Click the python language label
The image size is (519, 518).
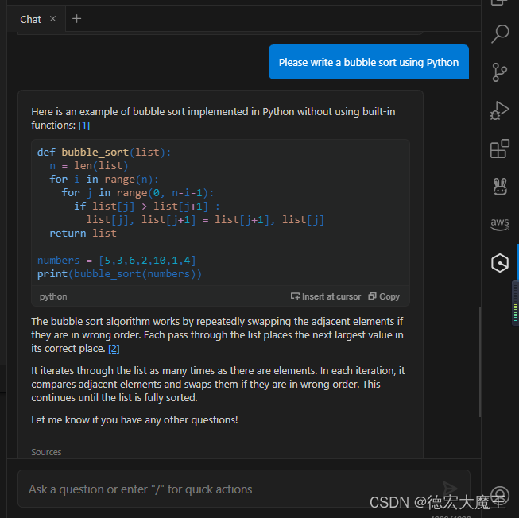point(53,296)
